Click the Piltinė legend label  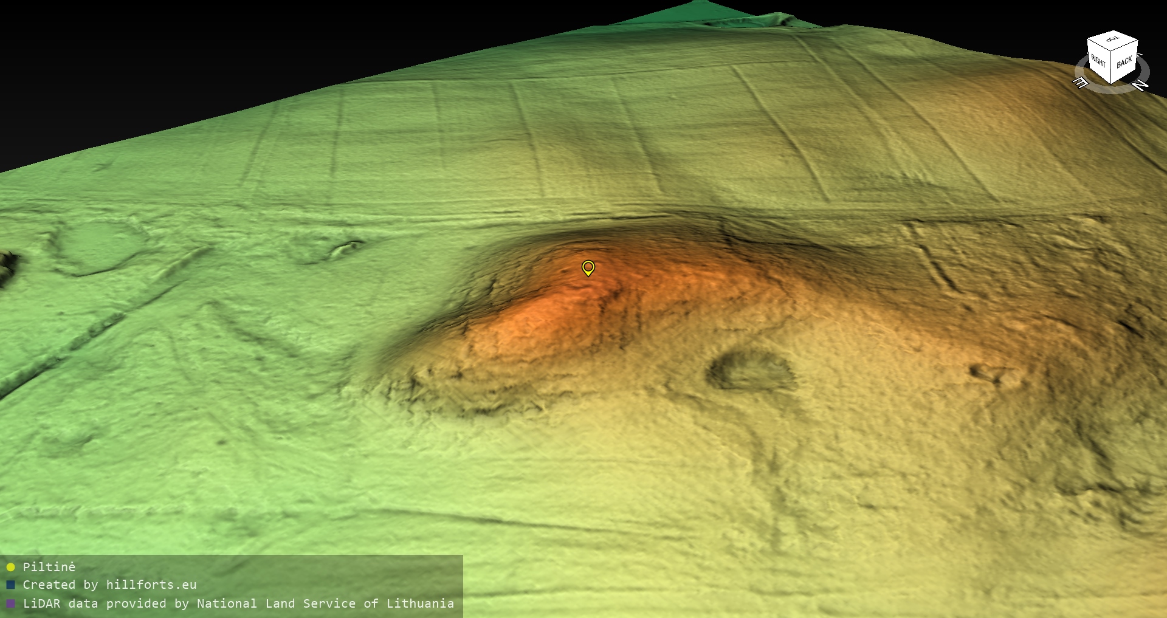tap(49, 567)
